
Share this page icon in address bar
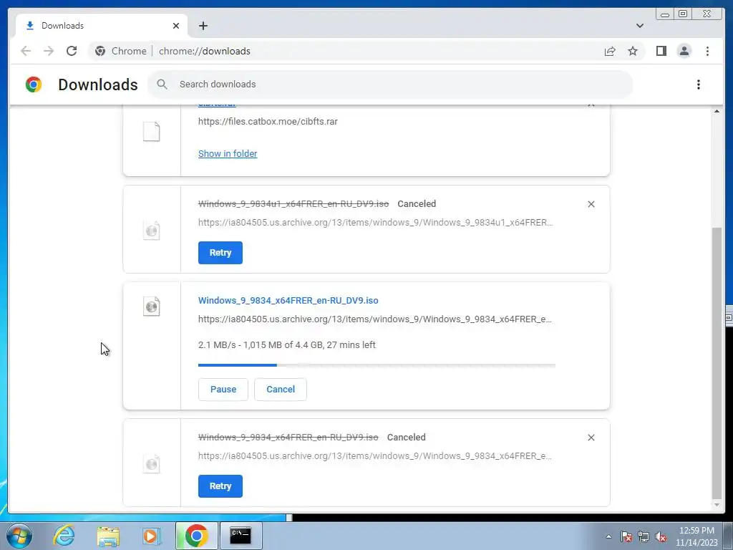click(610, 51)
